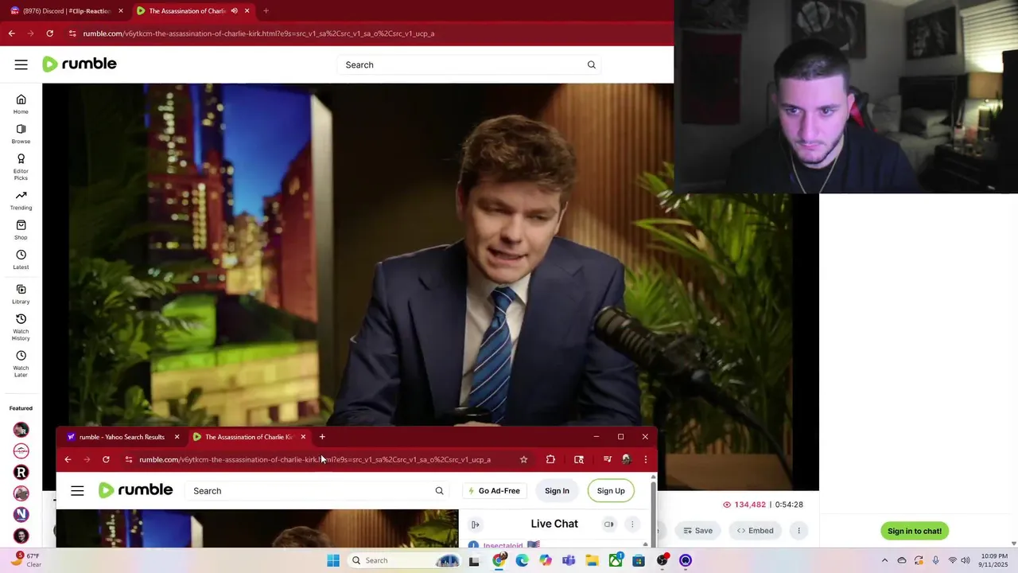
Task: Click the Save button under the video
Action: pos(698,531)
